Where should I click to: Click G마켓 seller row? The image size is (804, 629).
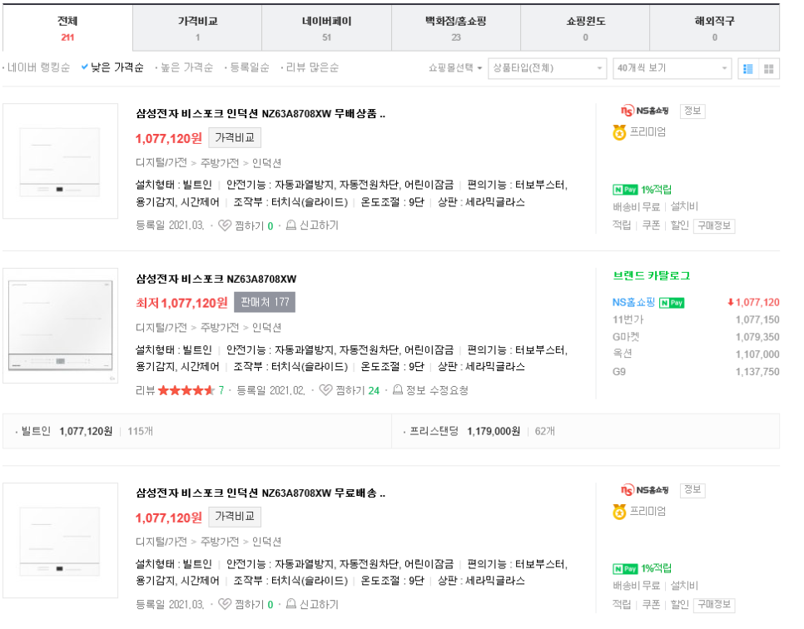pos(696,337)
